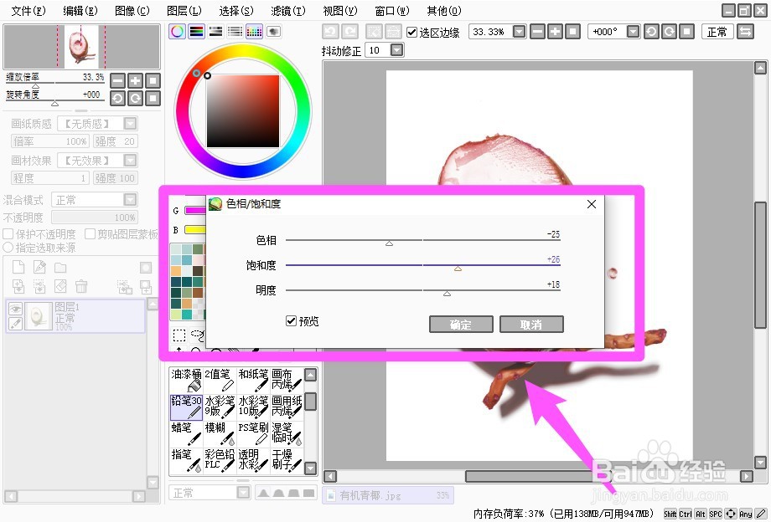Click the new layer page icon
The height and width of the screenshot is (522, 771).
point(18,267)
